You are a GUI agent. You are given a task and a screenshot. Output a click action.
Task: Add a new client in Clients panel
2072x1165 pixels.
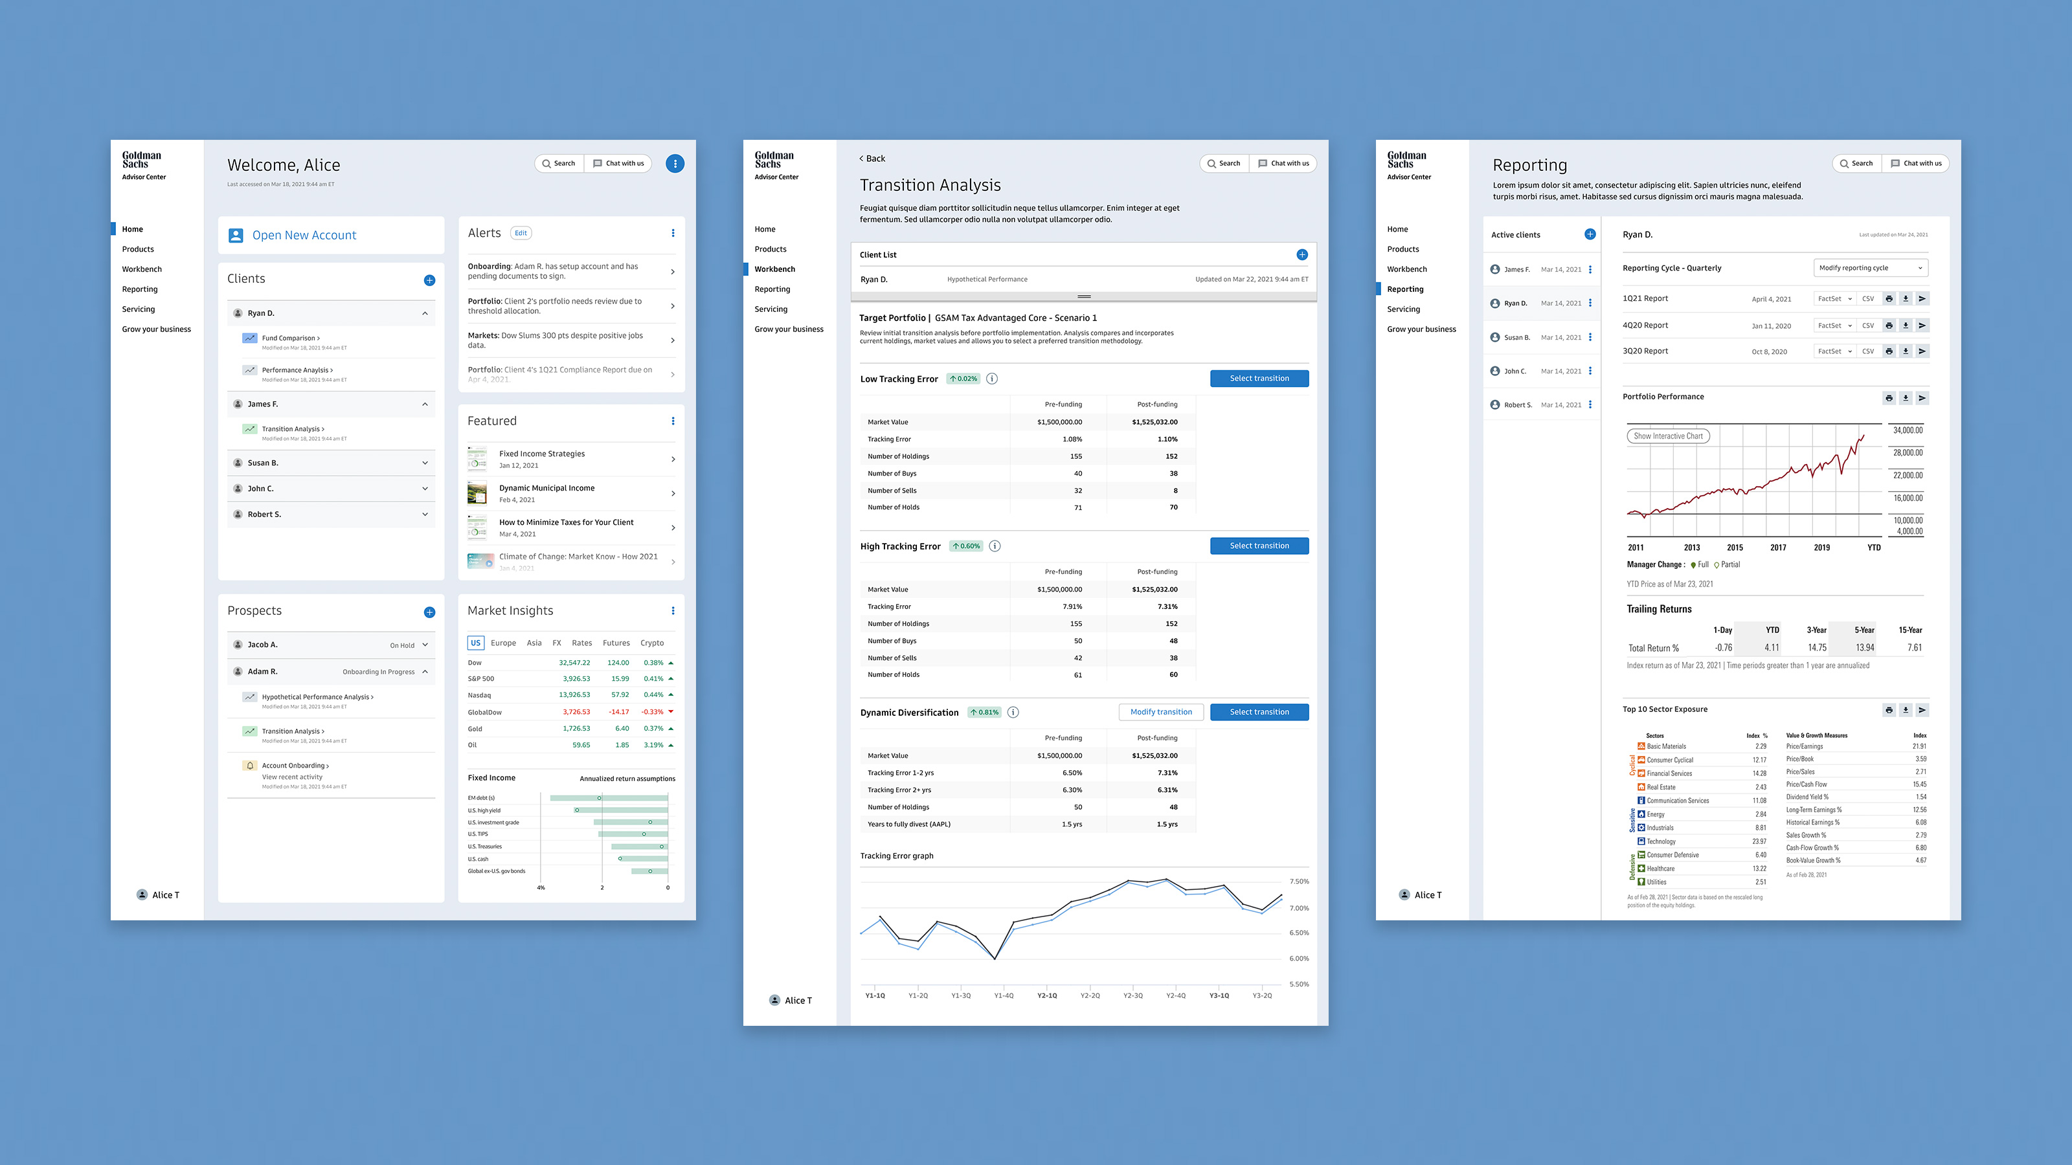(429, 280)
